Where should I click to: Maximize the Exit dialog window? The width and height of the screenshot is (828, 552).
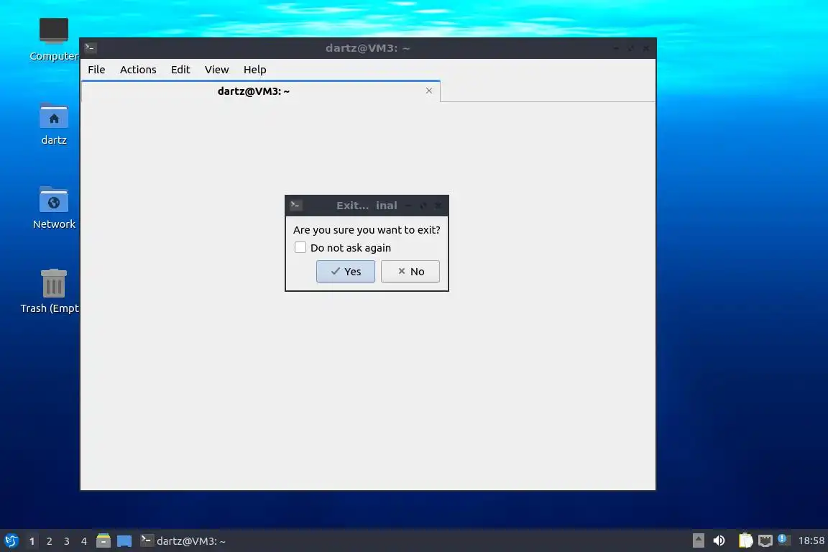pos(423,206)
